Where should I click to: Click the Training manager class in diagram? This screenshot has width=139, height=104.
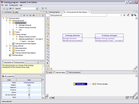pos(109,38)
